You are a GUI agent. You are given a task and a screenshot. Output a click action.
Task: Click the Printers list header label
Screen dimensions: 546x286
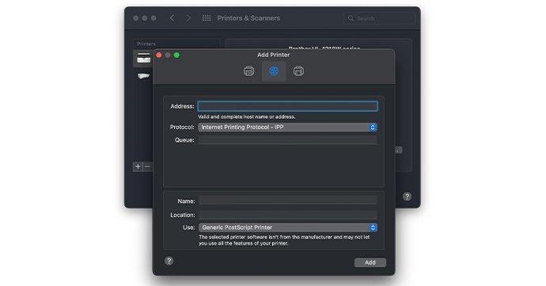[146, 44]
